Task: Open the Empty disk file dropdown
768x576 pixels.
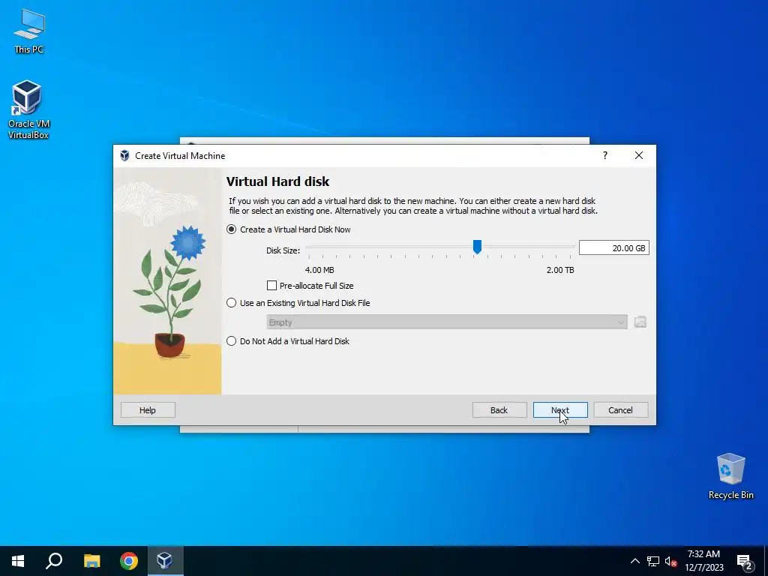Action: 447,322
